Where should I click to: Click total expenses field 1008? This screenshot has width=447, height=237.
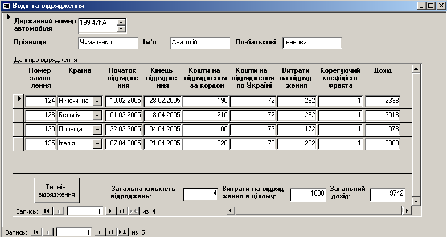(308, 194)
